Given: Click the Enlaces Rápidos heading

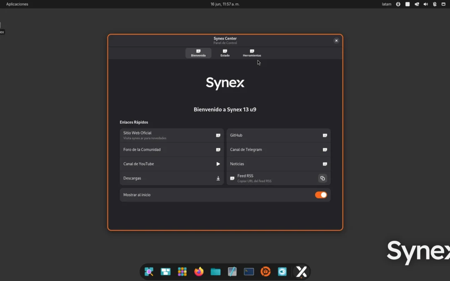Looking at the screenshot, I should 134,122.
